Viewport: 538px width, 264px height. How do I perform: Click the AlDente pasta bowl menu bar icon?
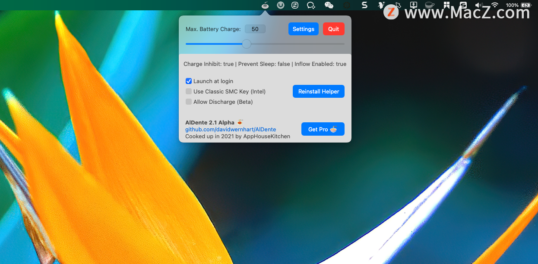coord(266,5)
